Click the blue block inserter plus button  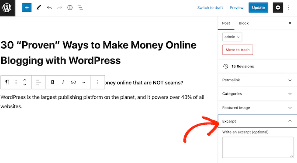[27, 7]
